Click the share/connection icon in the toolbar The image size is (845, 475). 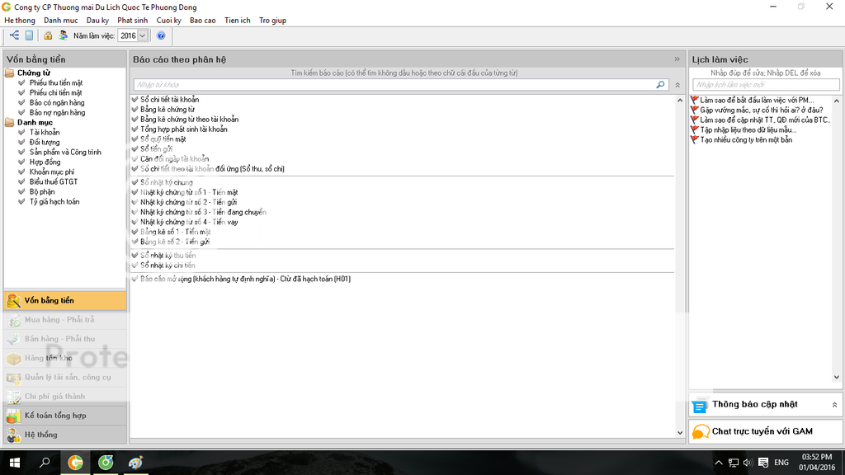(14, 35)
